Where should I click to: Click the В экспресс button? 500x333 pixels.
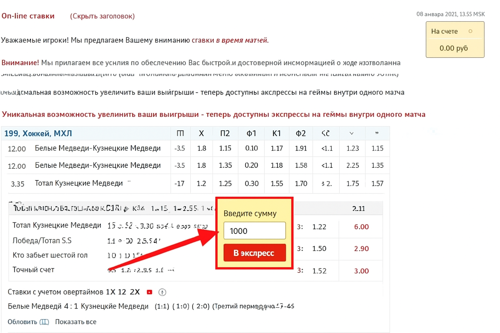click(254, 253)
